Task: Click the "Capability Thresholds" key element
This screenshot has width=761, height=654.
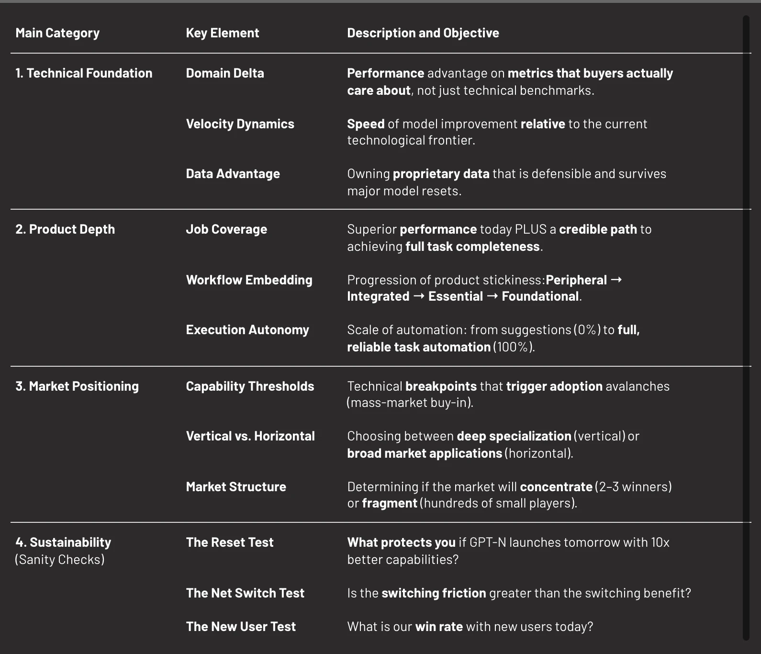Action: [x=250, y=386]
